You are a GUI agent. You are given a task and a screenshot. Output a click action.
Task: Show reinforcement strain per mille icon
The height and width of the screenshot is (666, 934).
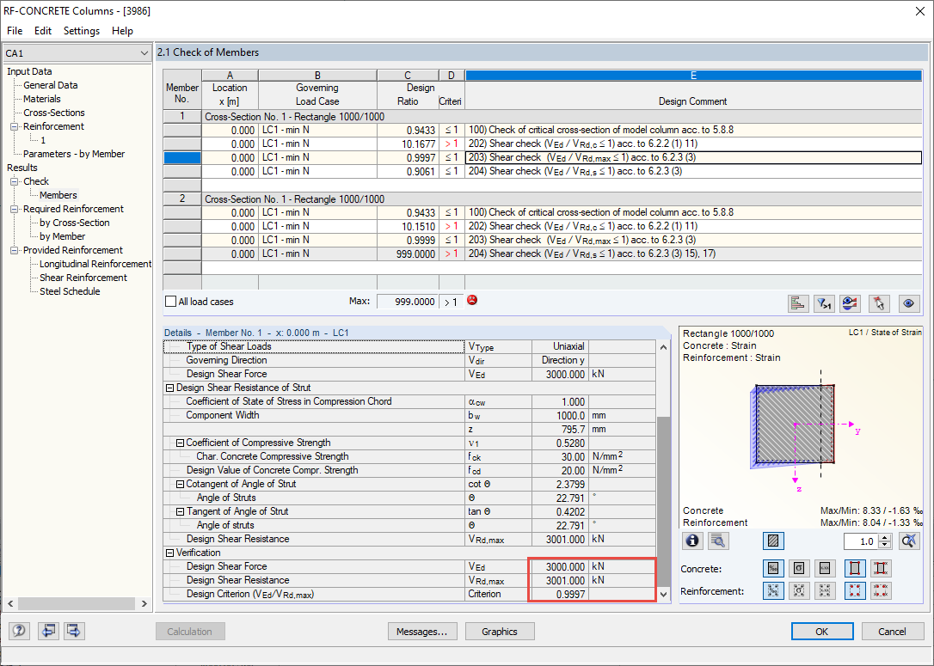(x=773, y=590)
